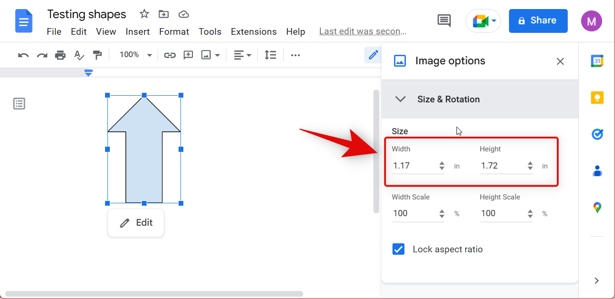Image resolution: width=615 pixels, height=299 pixels.
Task: Click the left indent ruler marker
Action: coord(88,72)
